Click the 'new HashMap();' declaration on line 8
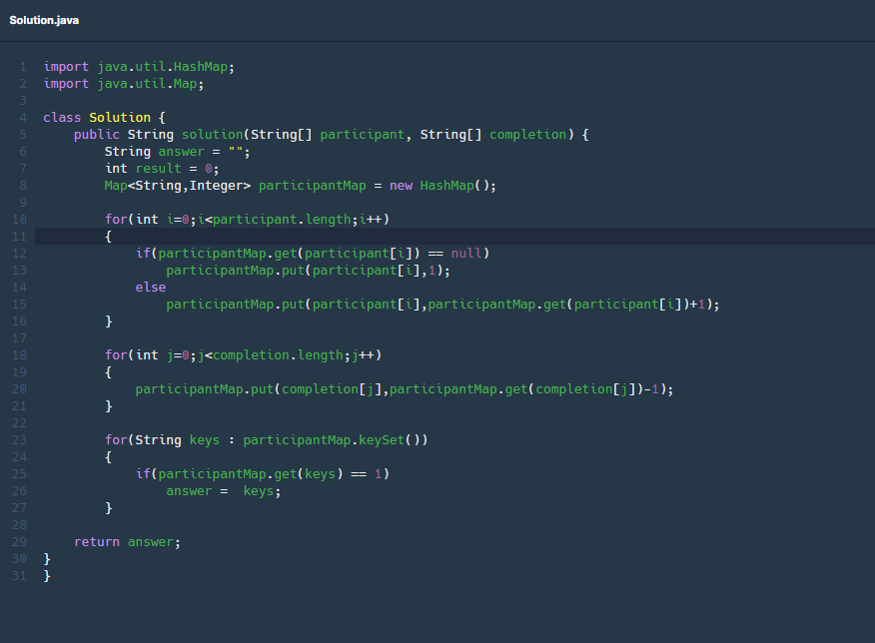 tap(301, 186)
